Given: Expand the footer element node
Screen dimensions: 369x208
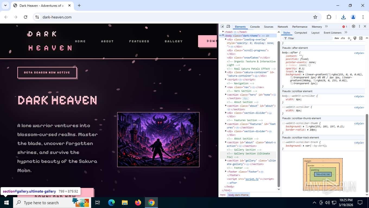Looking at the screenshot, I should tap(226, 171).
